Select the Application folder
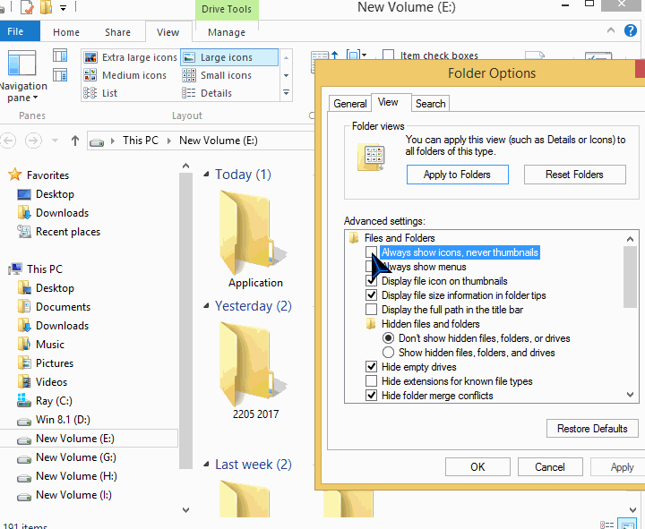 pos(255,239)
